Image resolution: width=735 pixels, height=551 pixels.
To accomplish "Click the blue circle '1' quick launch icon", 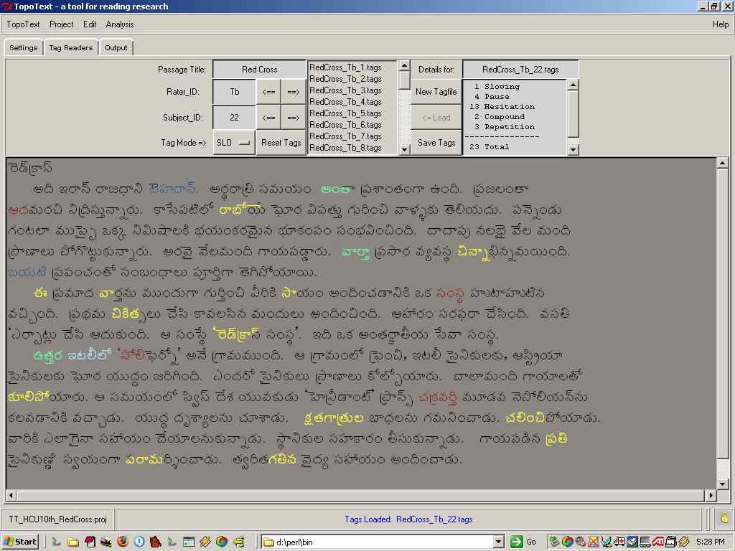I will tap(139, 542).
